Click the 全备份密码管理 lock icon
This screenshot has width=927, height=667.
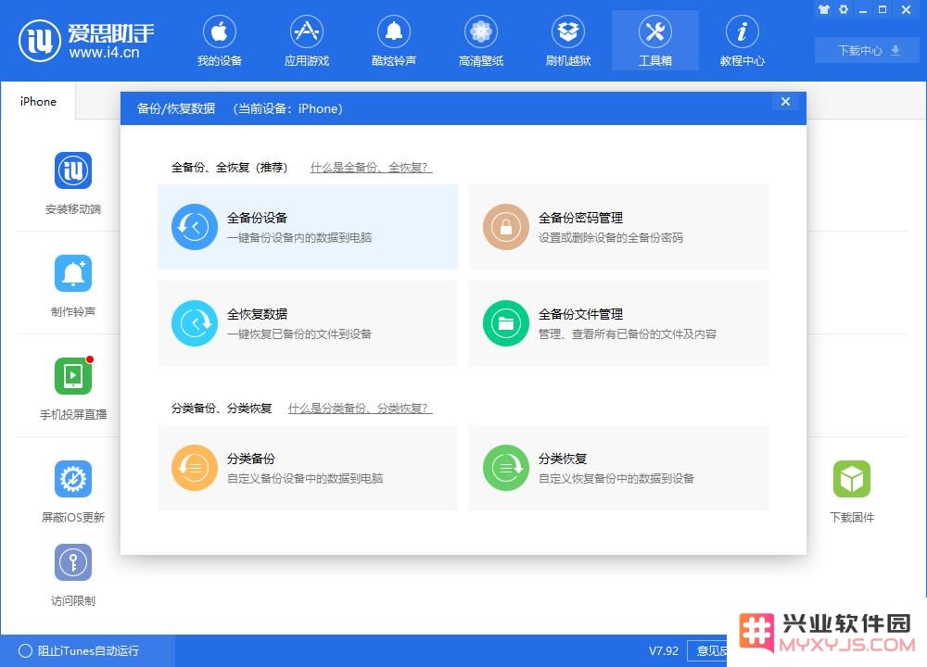coord(505,227)
